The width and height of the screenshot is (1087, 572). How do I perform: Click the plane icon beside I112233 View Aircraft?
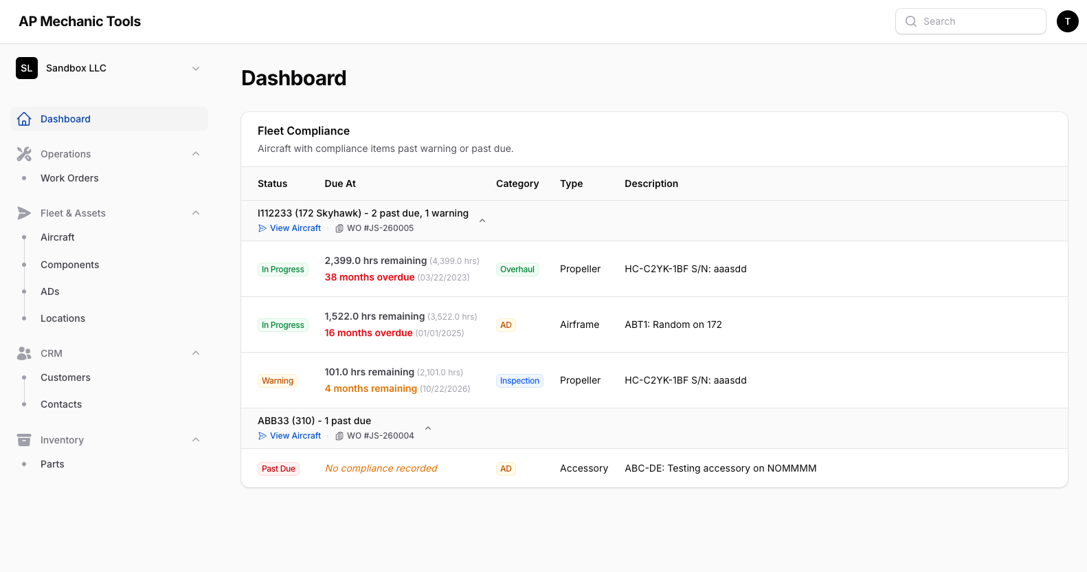(262, 228)
